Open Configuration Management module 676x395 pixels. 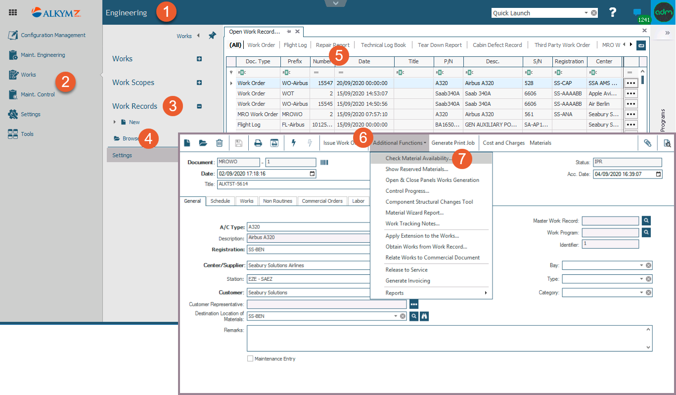(47, 35)
